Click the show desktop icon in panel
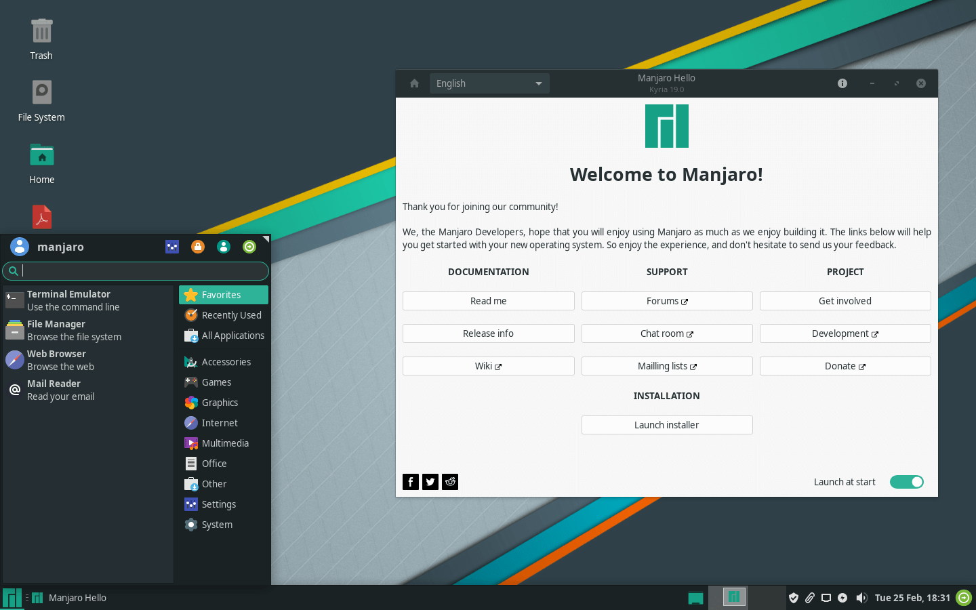This screenshot has height=610, width=976. pyautogui.click(x=695, y=598)
